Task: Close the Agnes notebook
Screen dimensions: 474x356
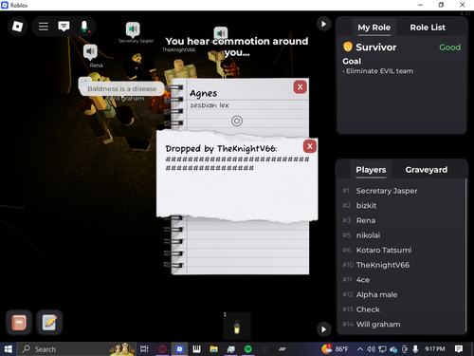Action: 301,87
